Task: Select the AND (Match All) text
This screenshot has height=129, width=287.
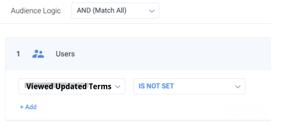Action: [102, 11]
